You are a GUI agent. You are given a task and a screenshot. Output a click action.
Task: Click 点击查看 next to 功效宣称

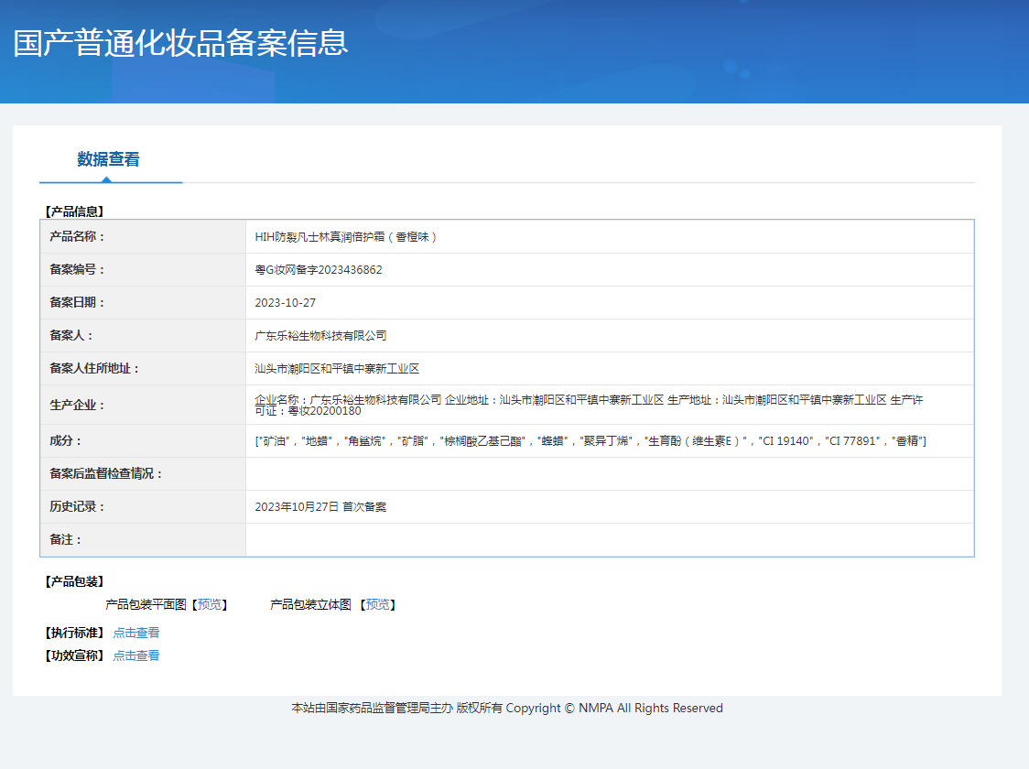[x=136, y=655]
